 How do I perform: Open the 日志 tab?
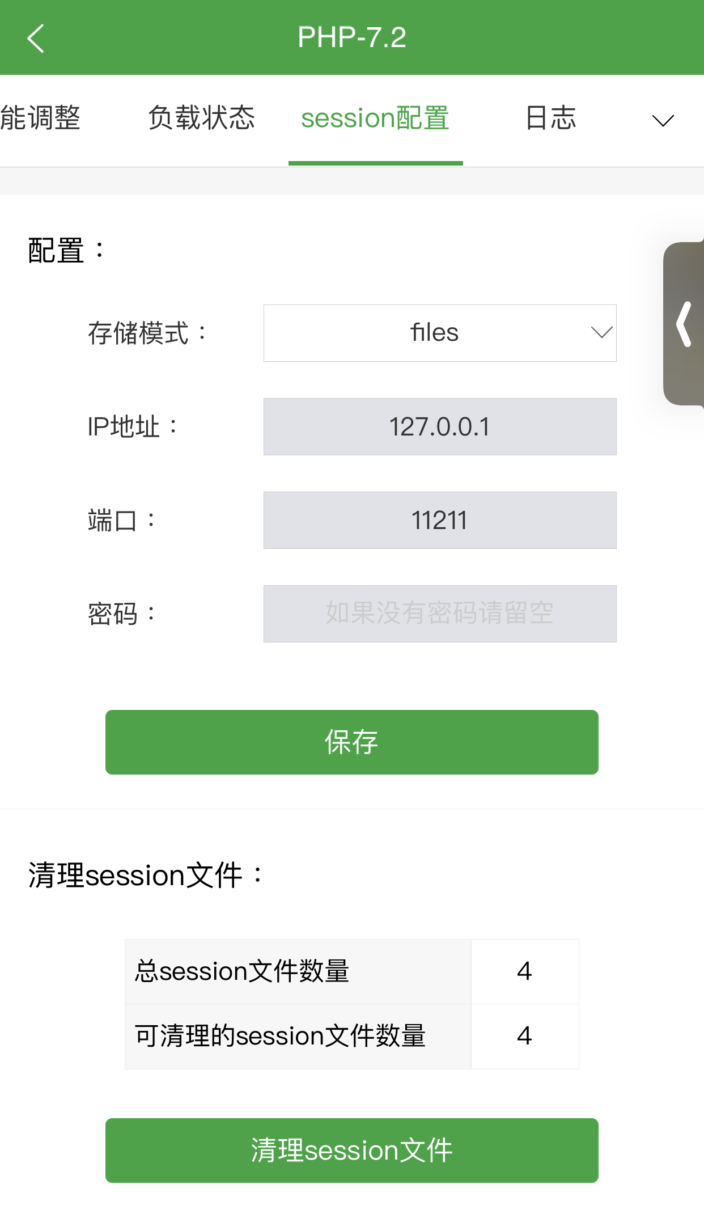pos(551,118)
